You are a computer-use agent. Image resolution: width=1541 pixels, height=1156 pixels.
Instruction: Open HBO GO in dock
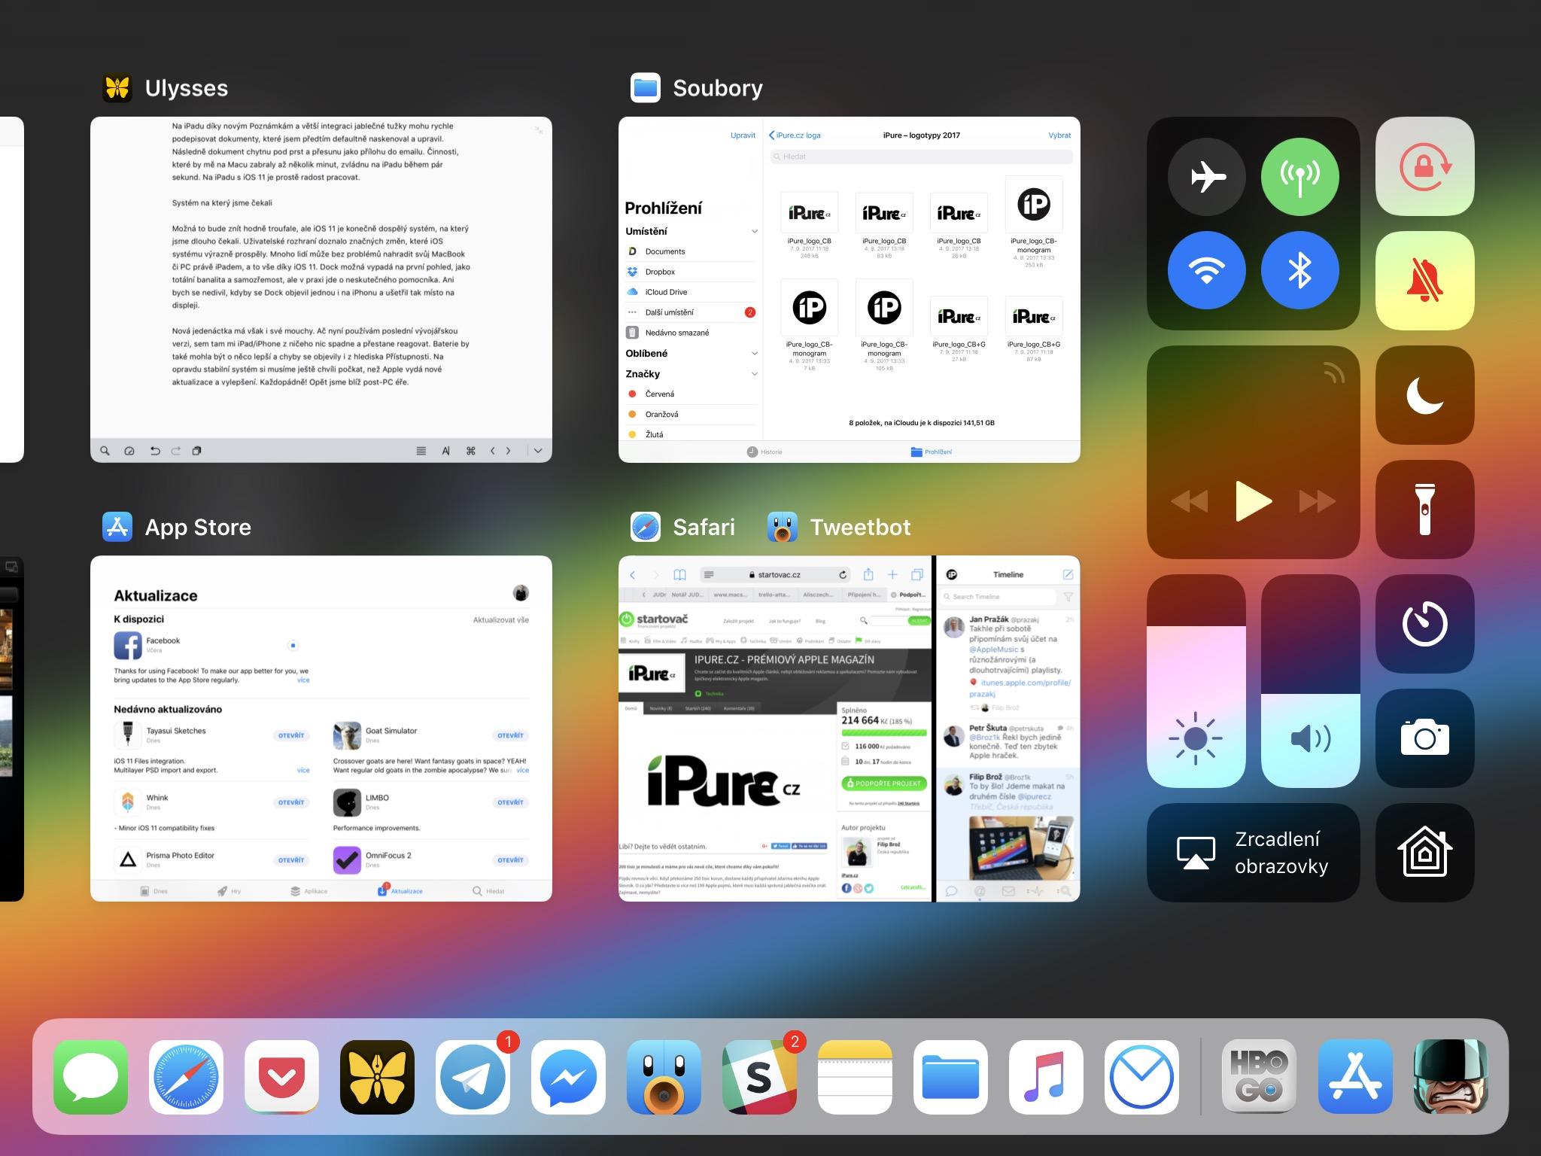tap(1259, 1077)
